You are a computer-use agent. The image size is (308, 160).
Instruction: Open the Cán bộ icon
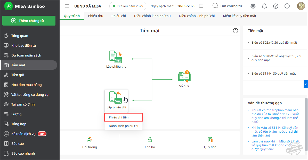coord(150,140)
